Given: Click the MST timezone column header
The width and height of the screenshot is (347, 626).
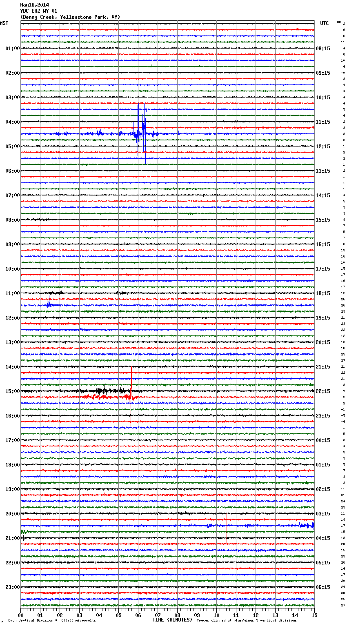Looking at the screenshot, I should [x=4, y=23].
